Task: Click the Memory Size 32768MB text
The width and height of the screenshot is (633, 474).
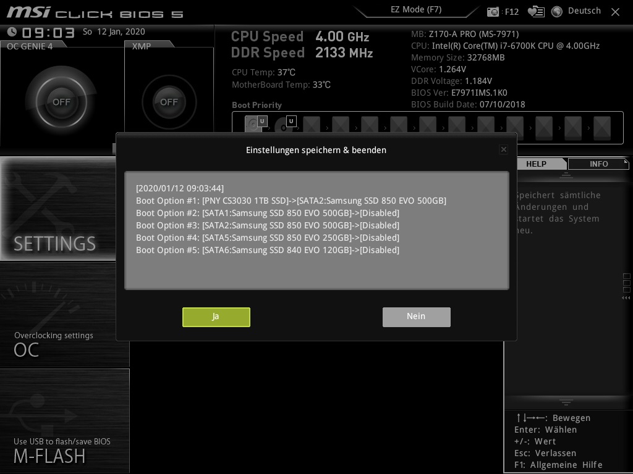Action: click(x=458, y=57)
